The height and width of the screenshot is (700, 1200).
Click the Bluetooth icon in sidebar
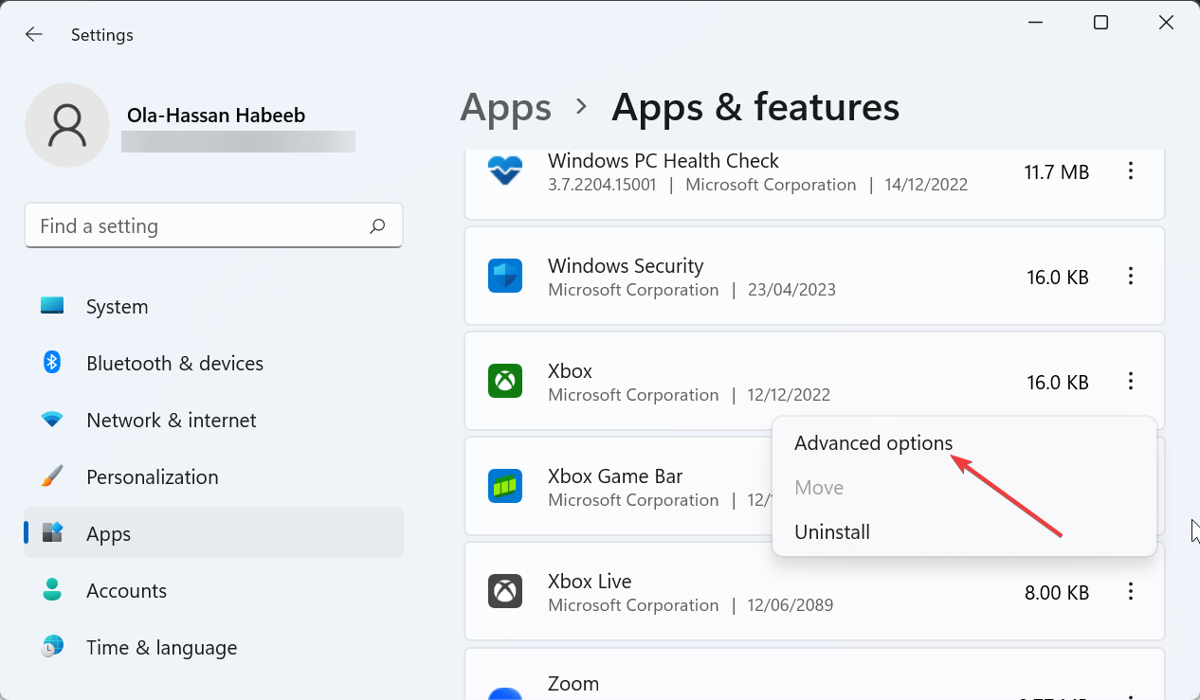52,363
